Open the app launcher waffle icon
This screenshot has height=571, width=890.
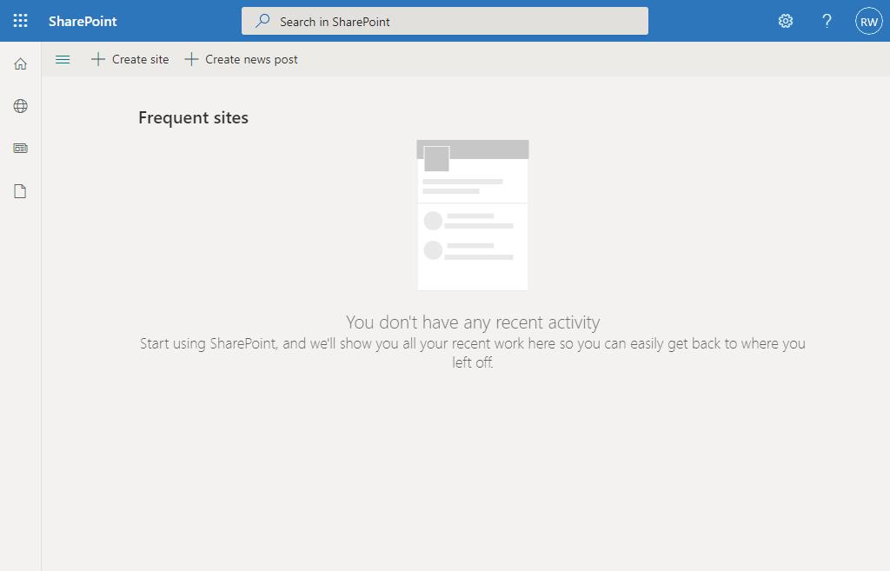pos(21,21)
